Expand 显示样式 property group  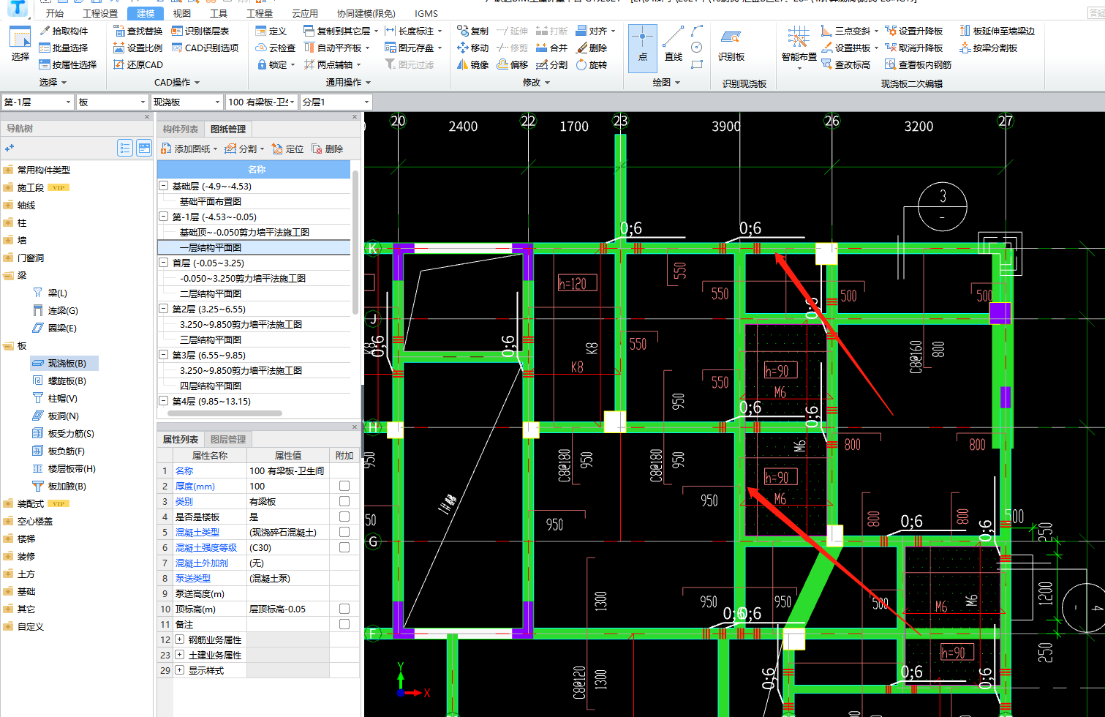click(180, 670)
